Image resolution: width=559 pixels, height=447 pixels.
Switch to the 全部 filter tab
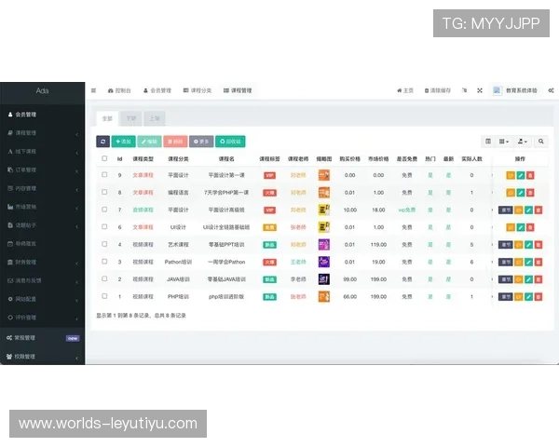107,118
